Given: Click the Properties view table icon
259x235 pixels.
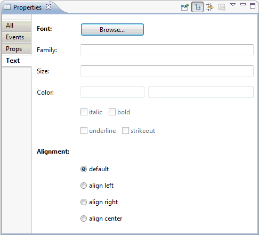Looking at the screenshot, I should coord(7,7).
